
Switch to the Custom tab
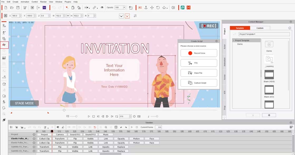click(x=260, y=28)
